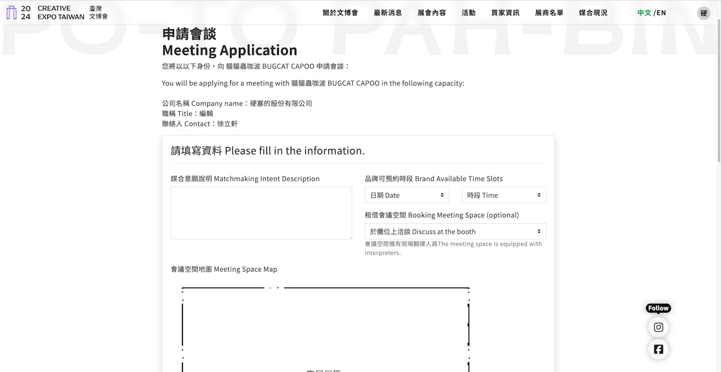Click the Follow label badge
The height and width of the screenshot is (372, 721).
[x=658, y=308]
